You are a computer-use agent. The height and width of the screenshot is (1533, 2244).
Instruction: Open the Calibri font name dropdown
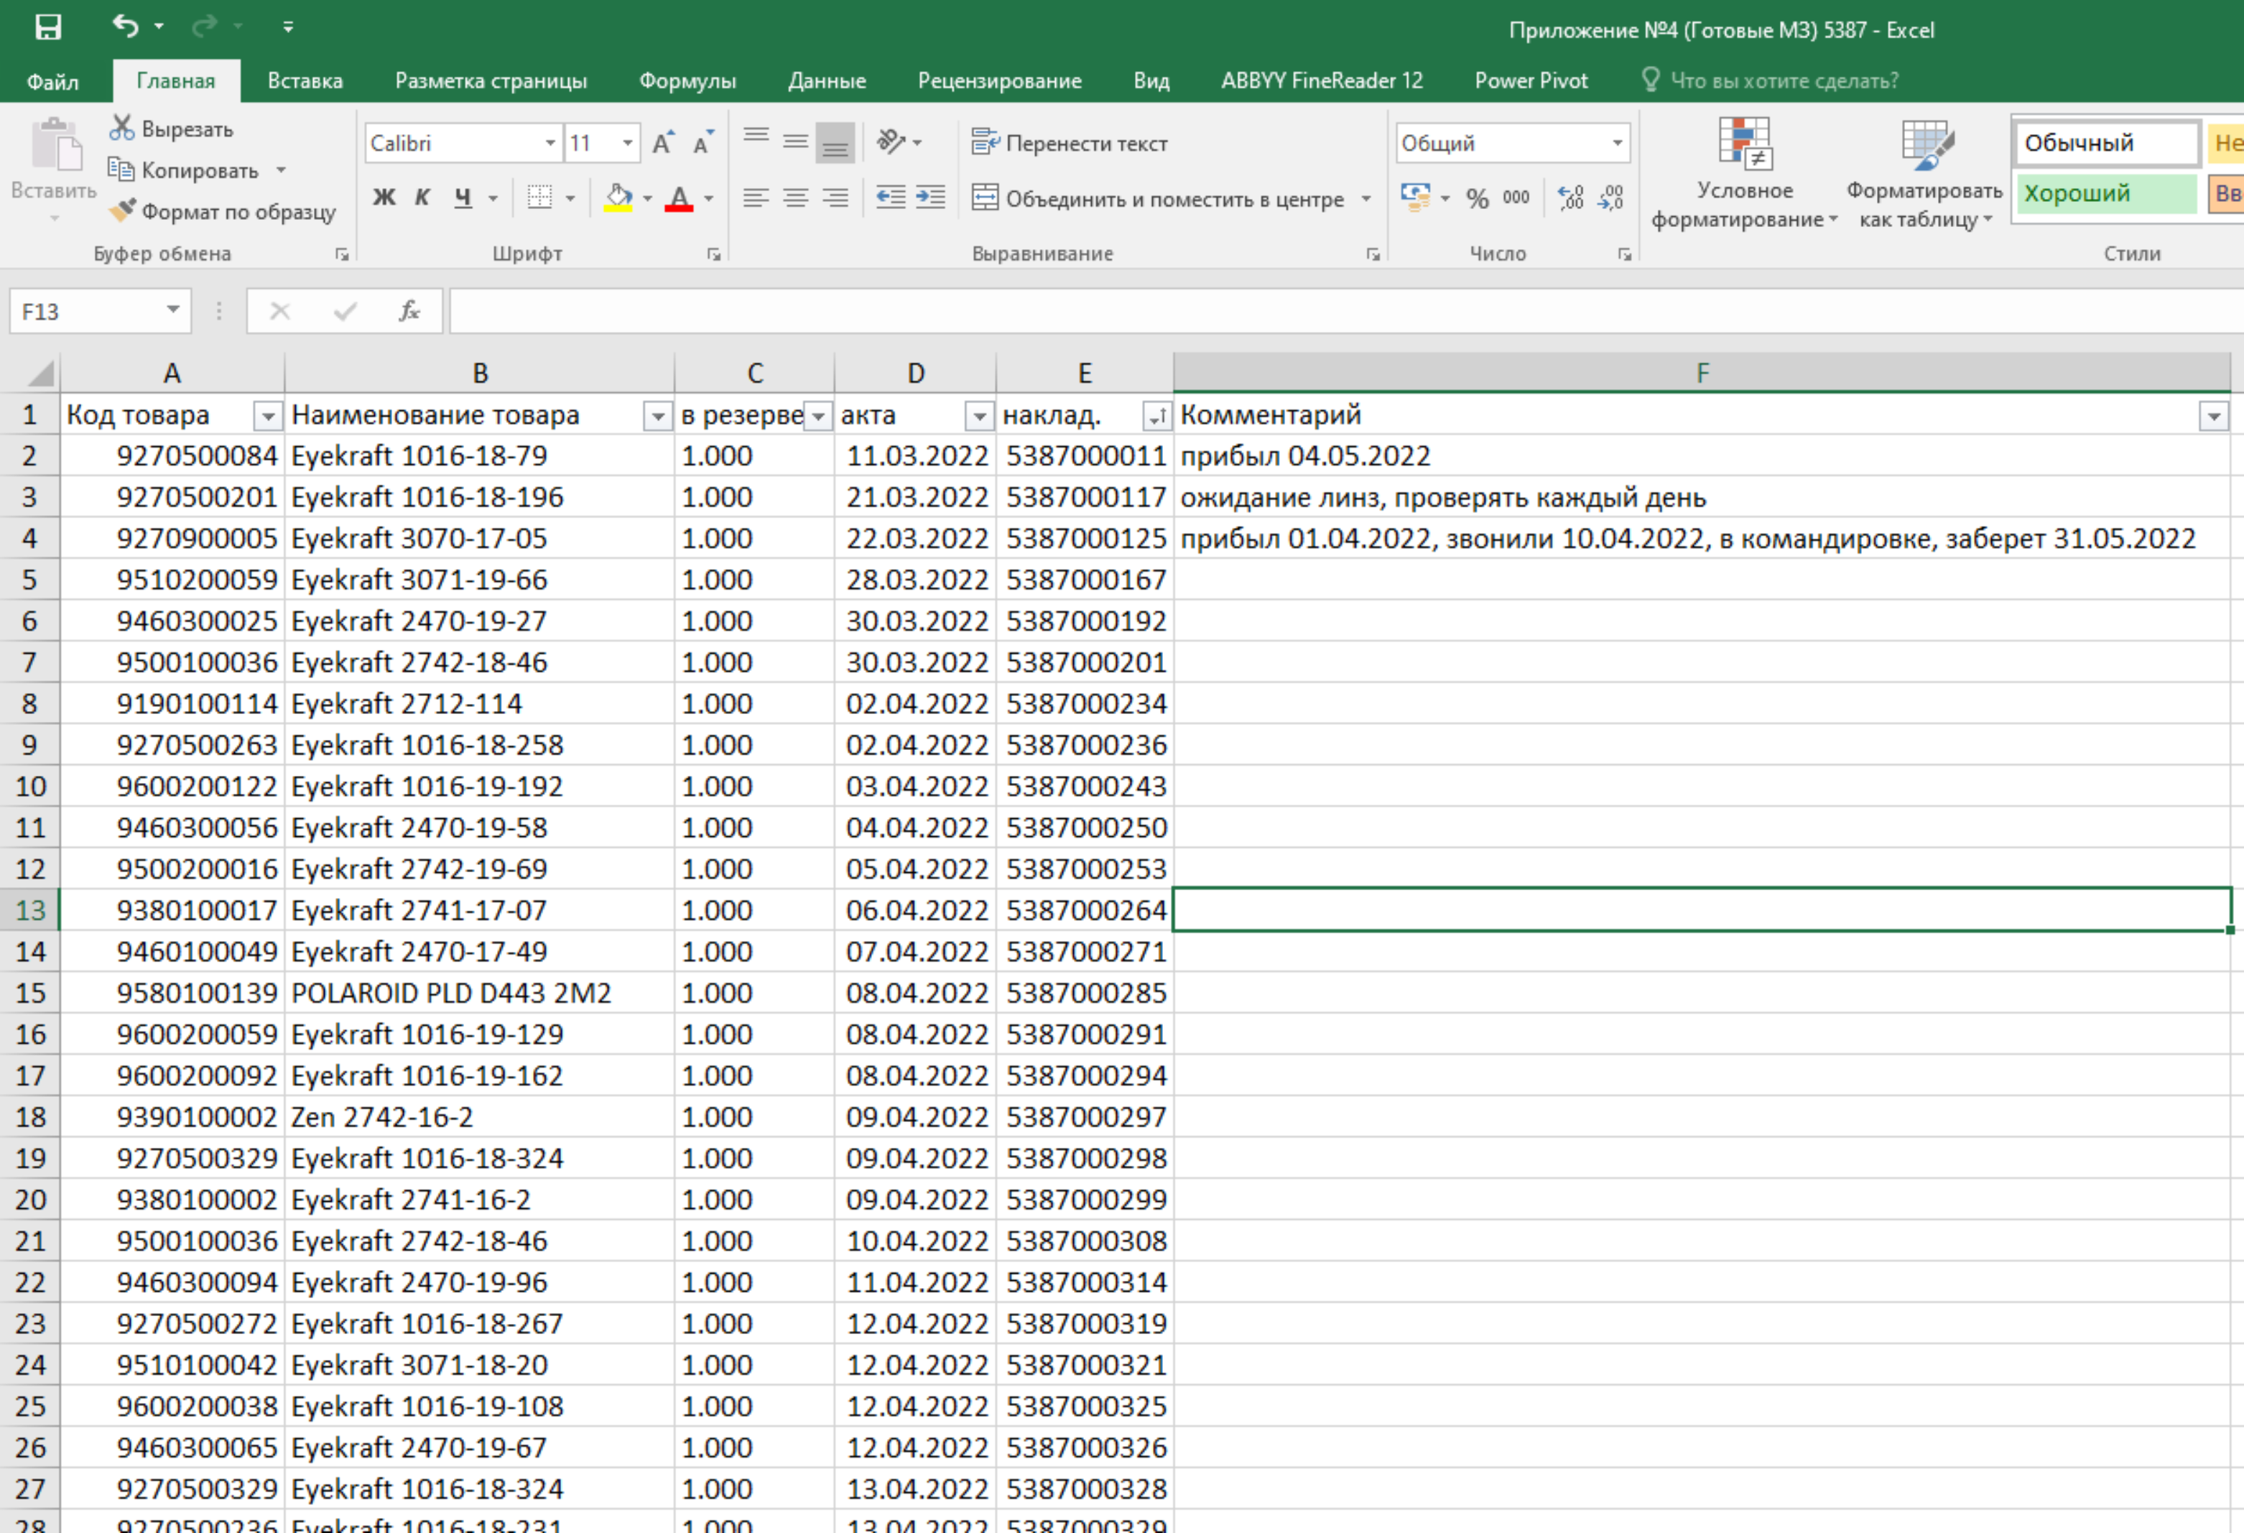coord(550,143)
